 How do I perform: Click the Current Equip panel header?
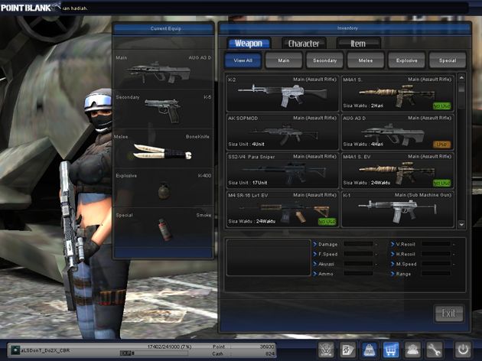pos(163,28)
